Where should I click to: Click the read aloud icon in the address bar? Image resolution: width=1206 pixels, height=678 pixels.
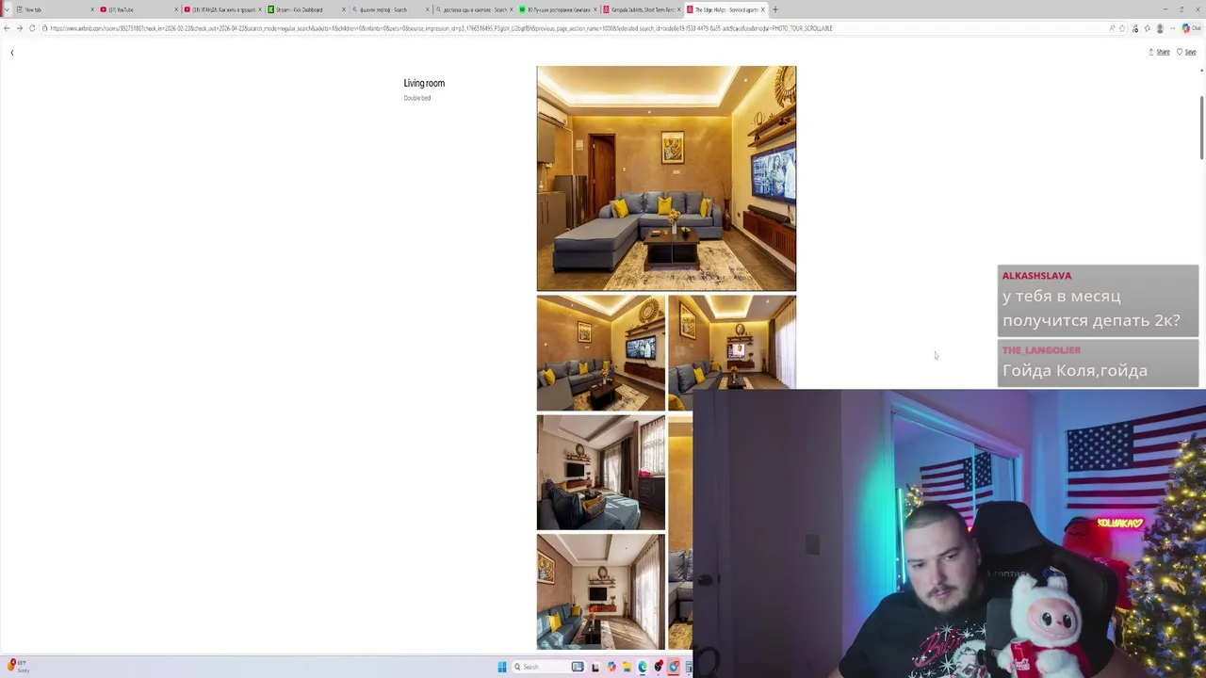[1112, 28]
